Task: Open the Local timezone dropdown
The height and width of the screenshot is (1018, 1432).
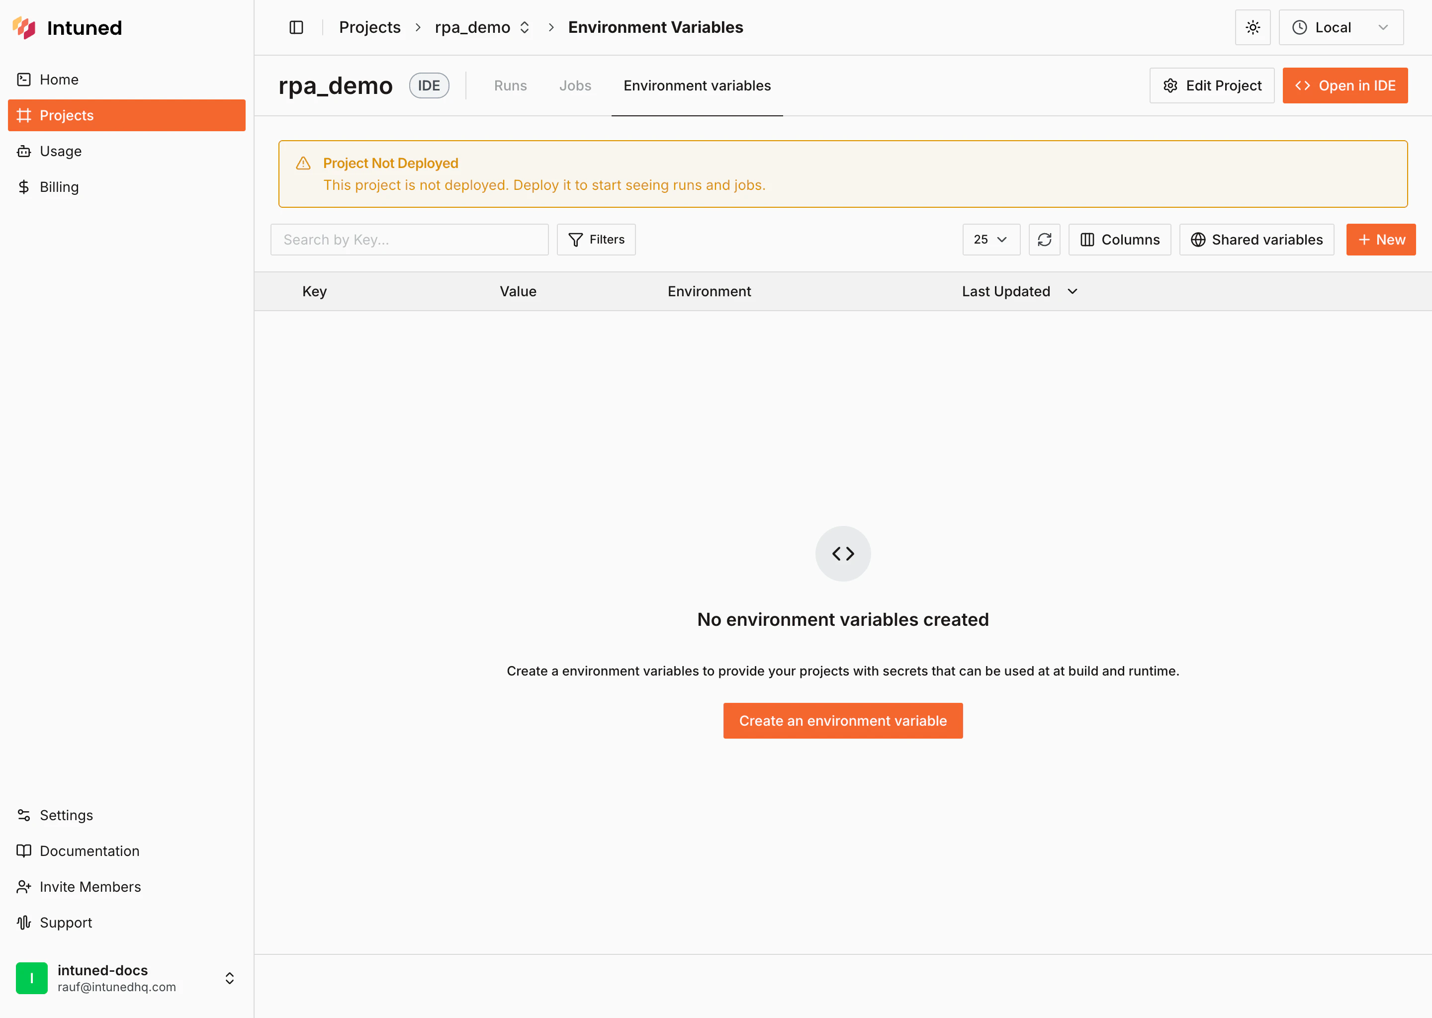Action: pyautogui.click(x=1341, y=27)
